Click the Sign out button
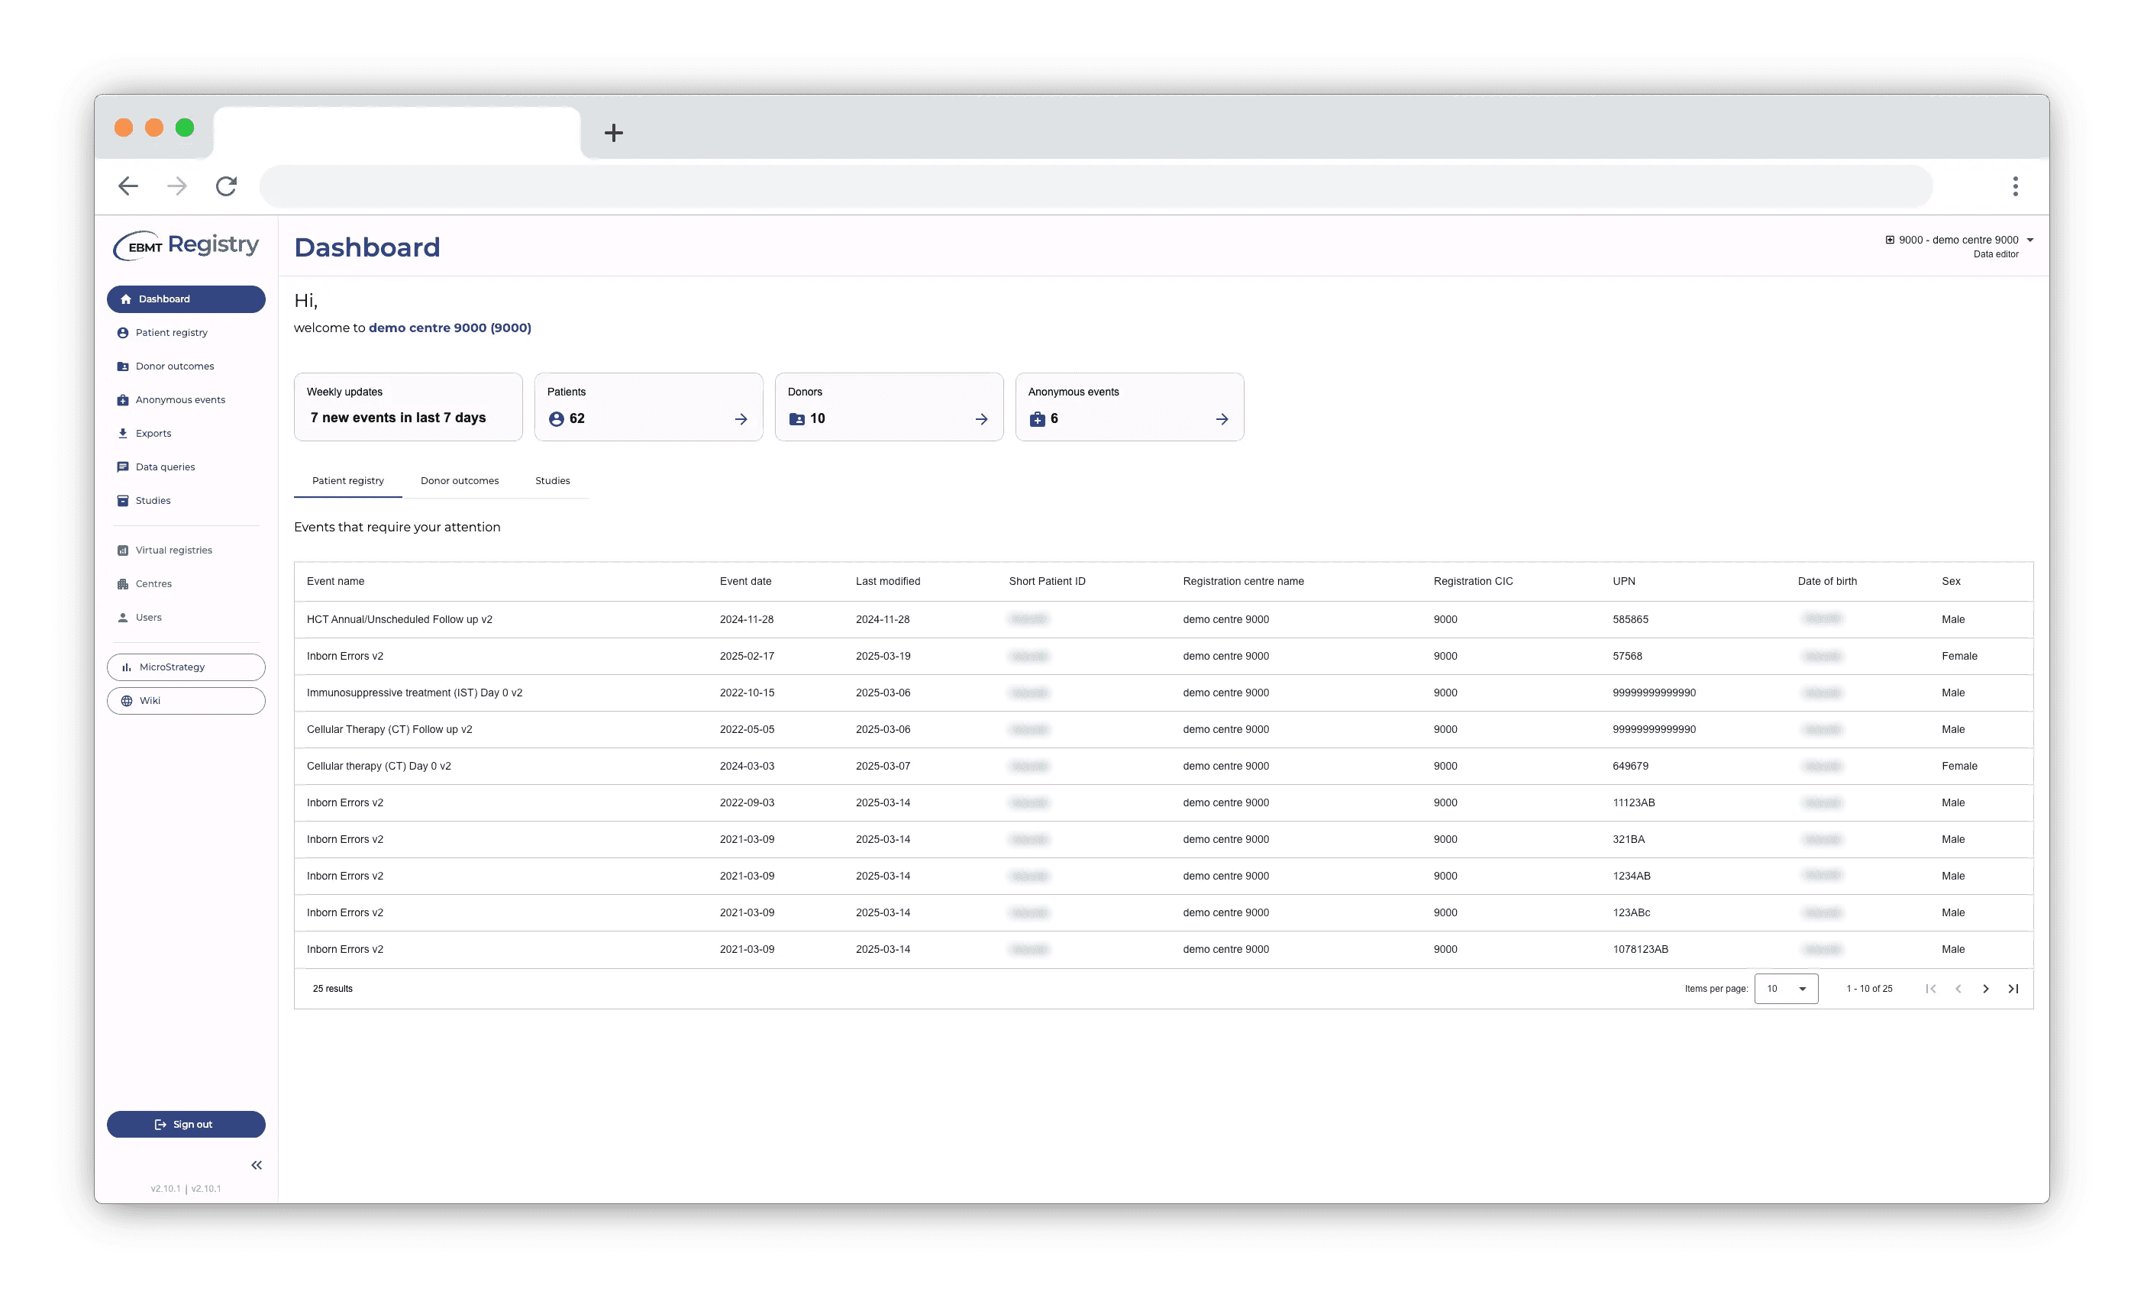This screenshot has width=2144, height=1298. point(186,1124)
